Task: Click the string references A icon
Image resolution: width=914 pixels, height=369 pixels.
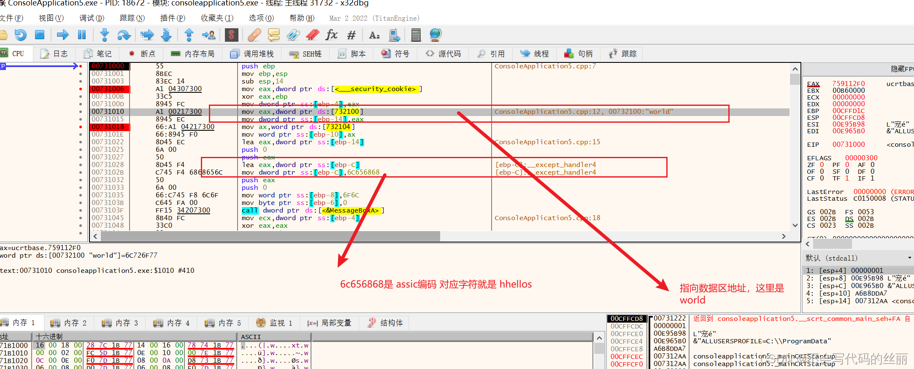Action: (374, 35)
